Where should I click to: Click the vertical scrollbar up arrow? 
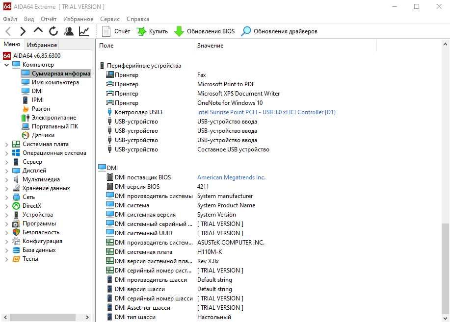click(x=445, y=44)
